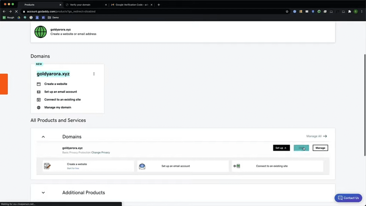
Task: Select the Connect to an existing site tile
Action: pyautogui.click(x=278, y=166)
